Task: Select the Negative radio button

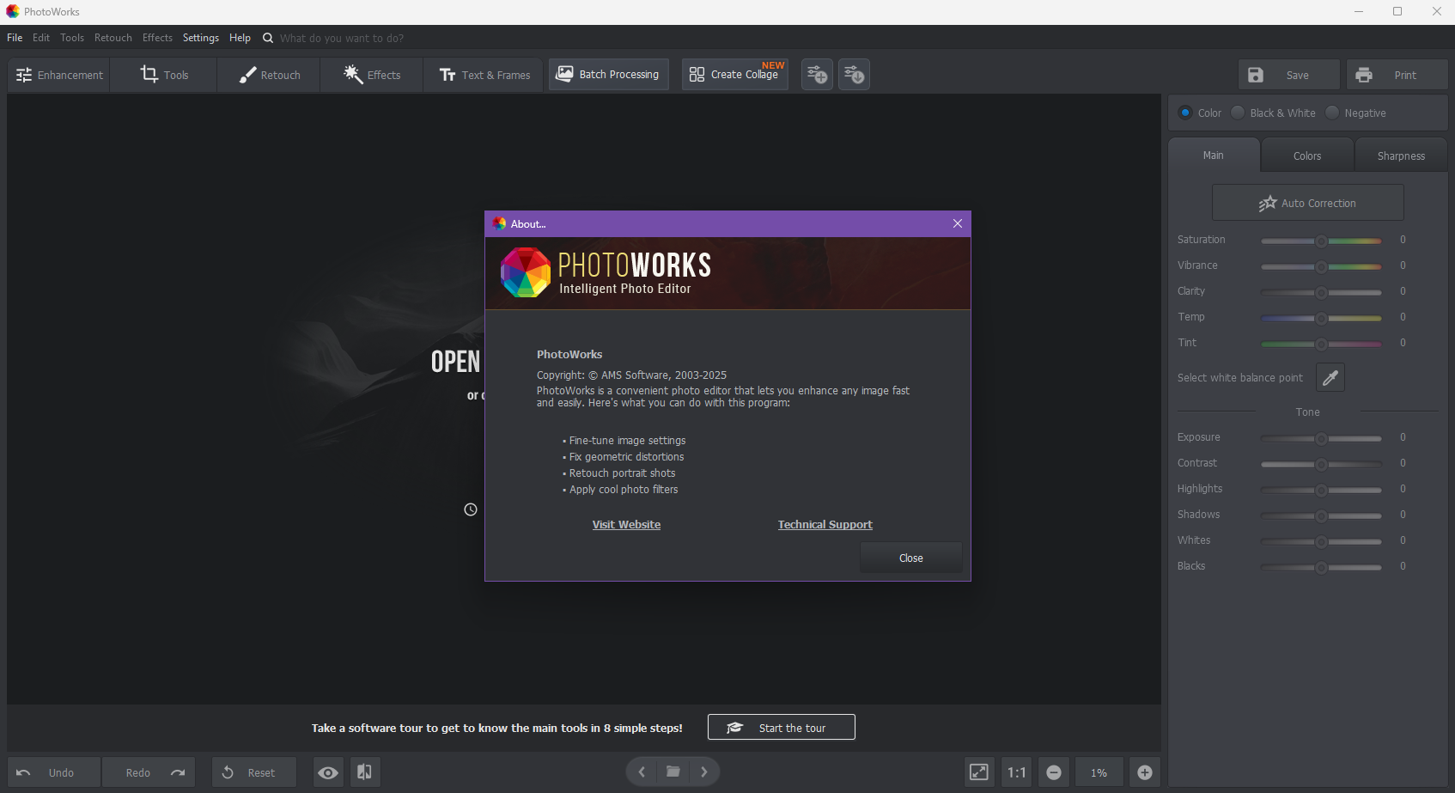Action: [1332, 113]
